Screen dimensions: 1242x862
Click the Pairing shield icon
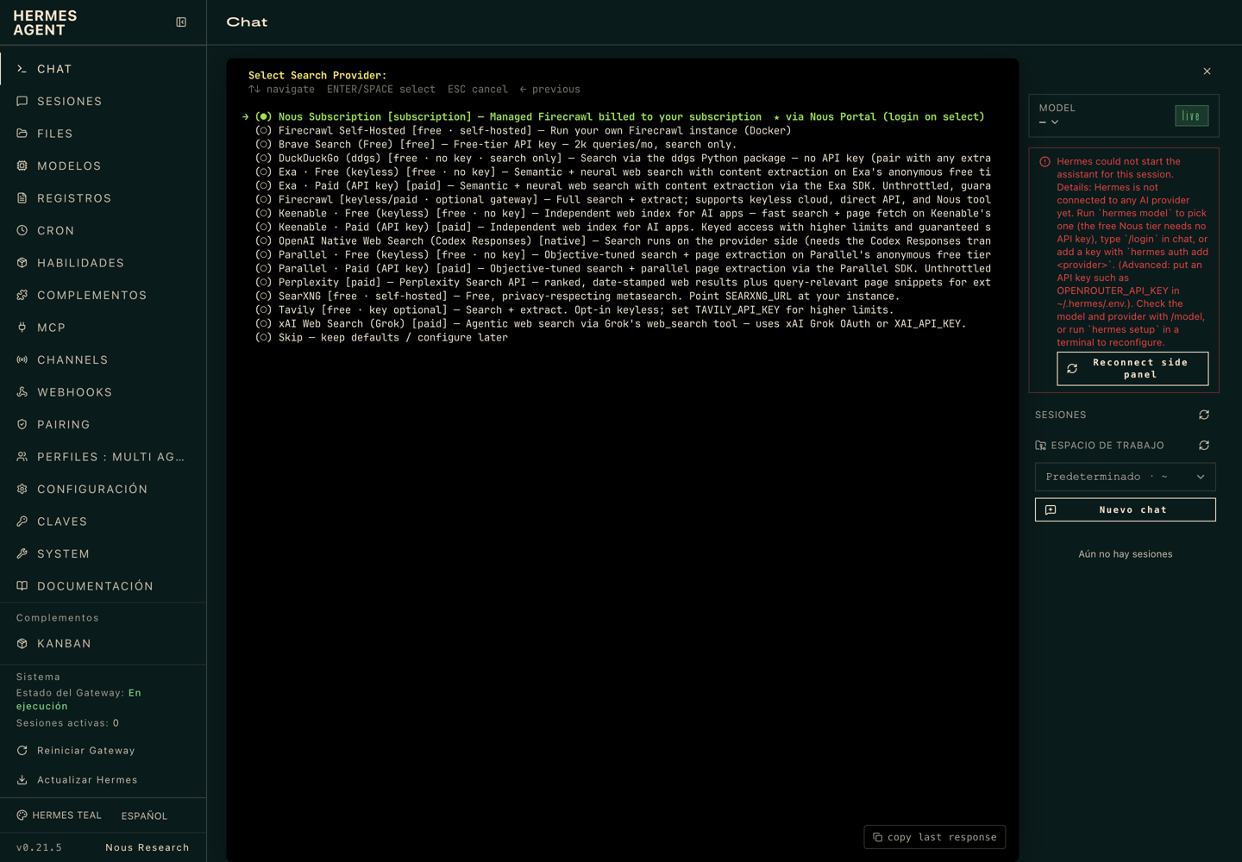pos(22,425)
